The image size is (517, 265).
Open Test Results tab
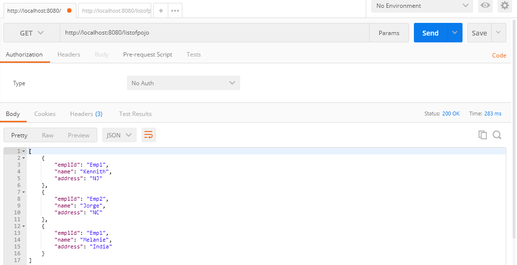(x=135, y=114)
